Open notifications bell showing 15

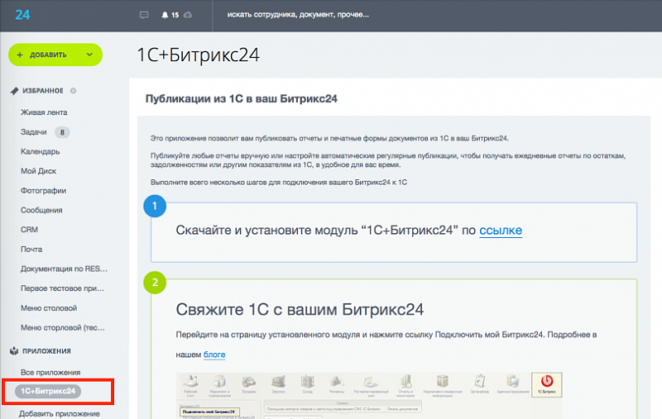point(170,15)
